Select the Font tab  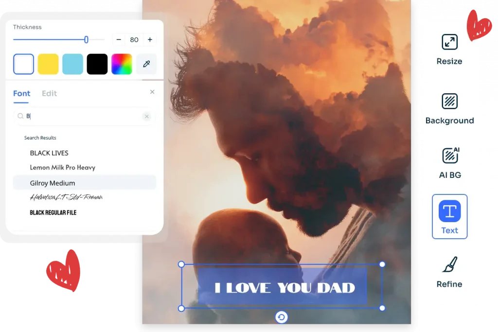pos(21,93)
